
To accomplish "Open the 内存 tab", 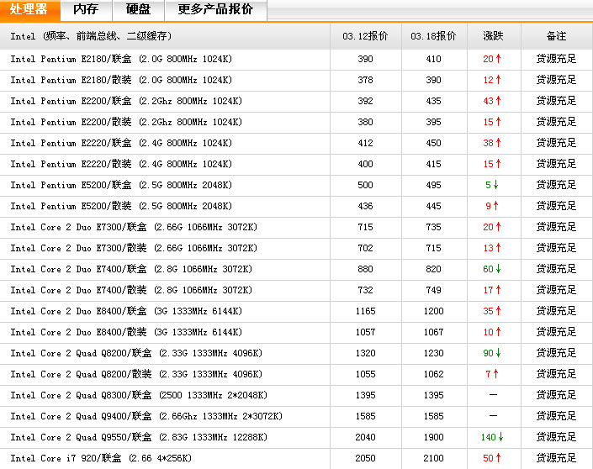I will click(87, 10).
